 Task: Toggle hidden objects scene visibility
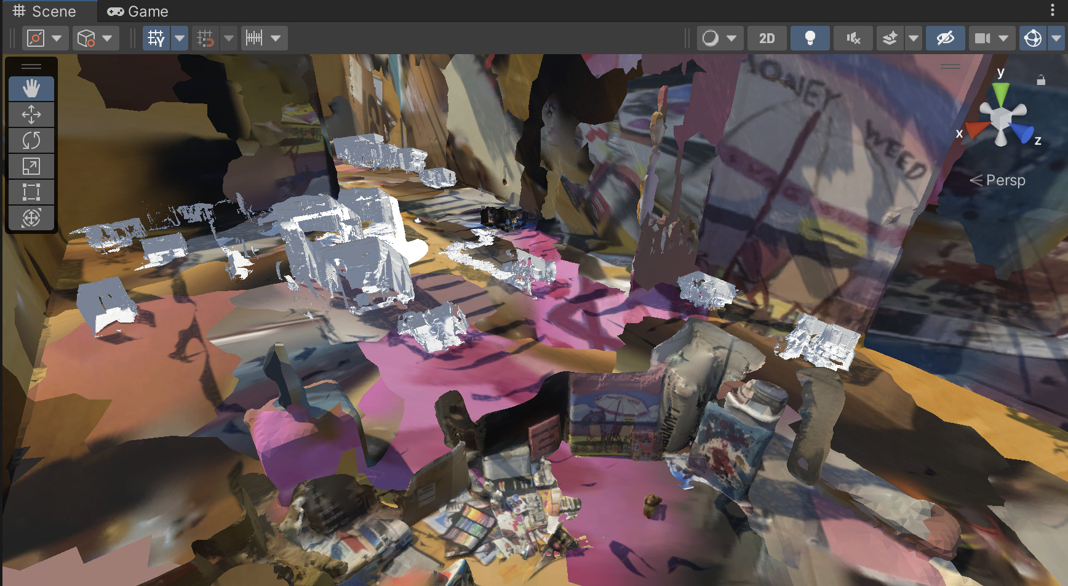[x=945, y=38]
